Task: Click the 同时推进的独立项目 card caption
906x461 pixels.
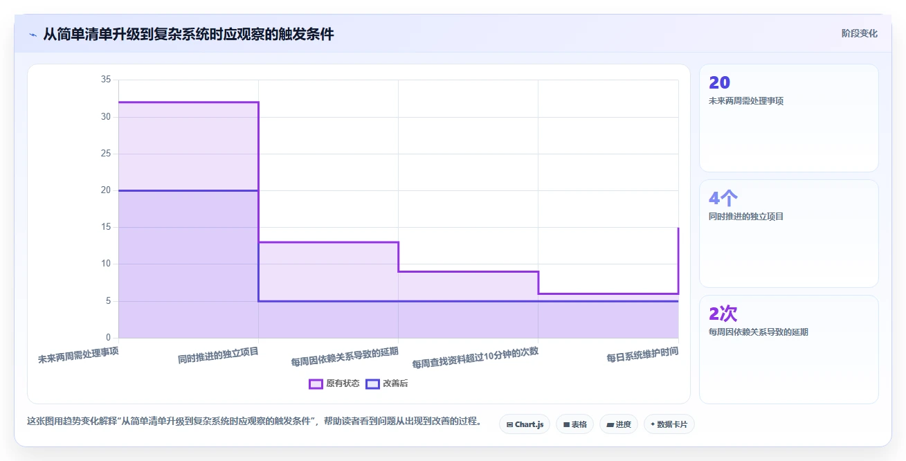Action: tap(746, 217)
